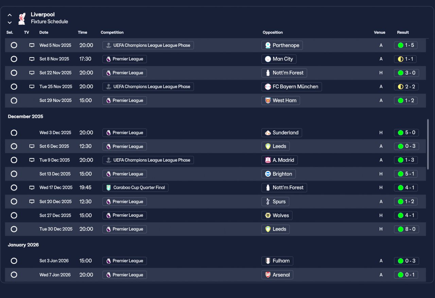This screenshot has width=435, height=298.
Task: Select the radio button for the Brighton fixture
Action: [14, 174]
